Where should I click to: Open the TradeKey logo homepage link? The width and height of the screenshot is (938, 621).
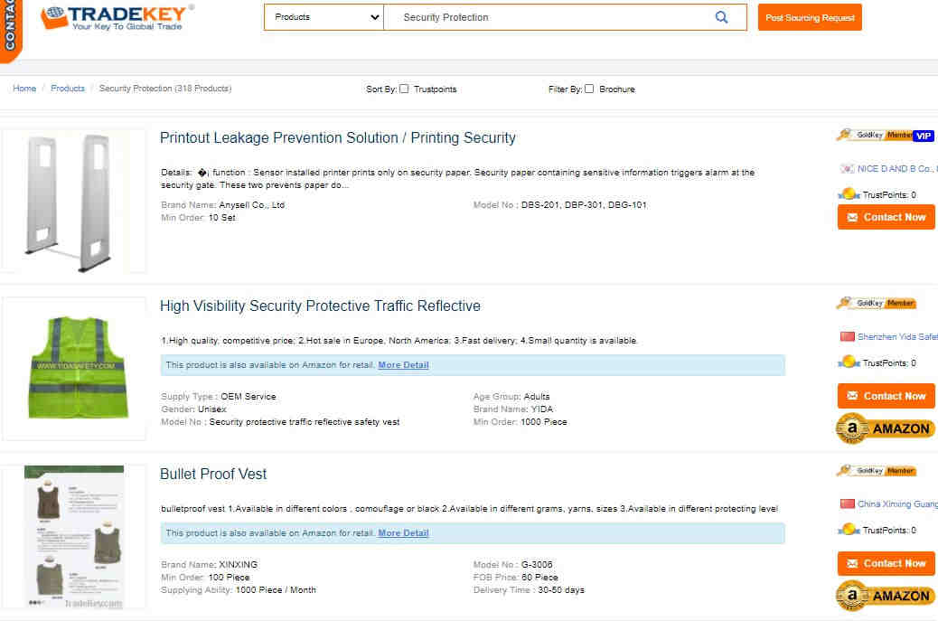(x=117, y=17)
